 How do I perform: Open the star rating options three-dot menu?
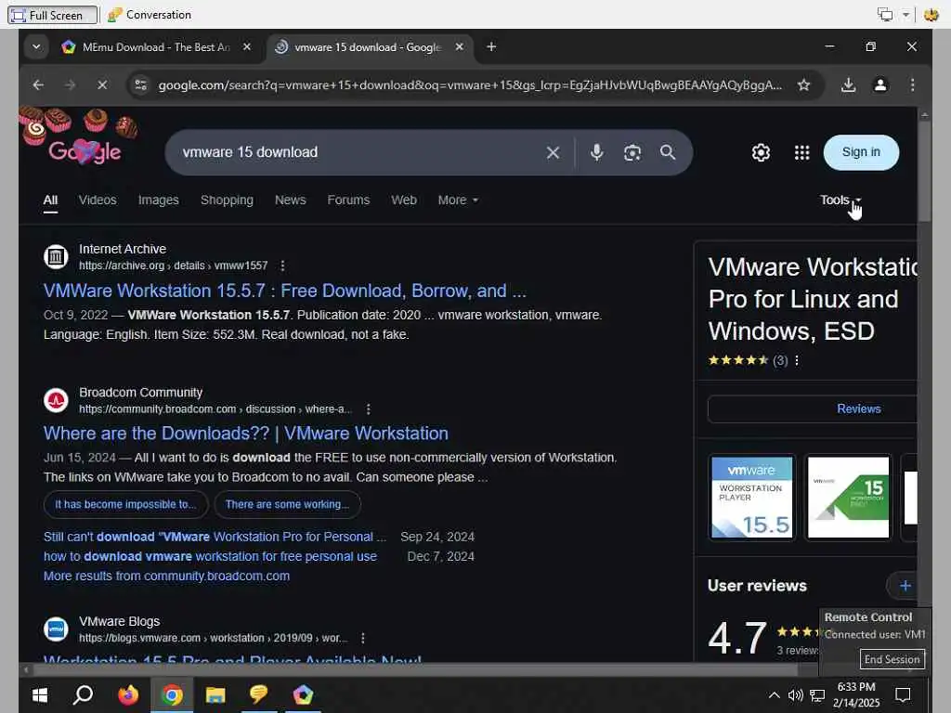click(796, 361)
